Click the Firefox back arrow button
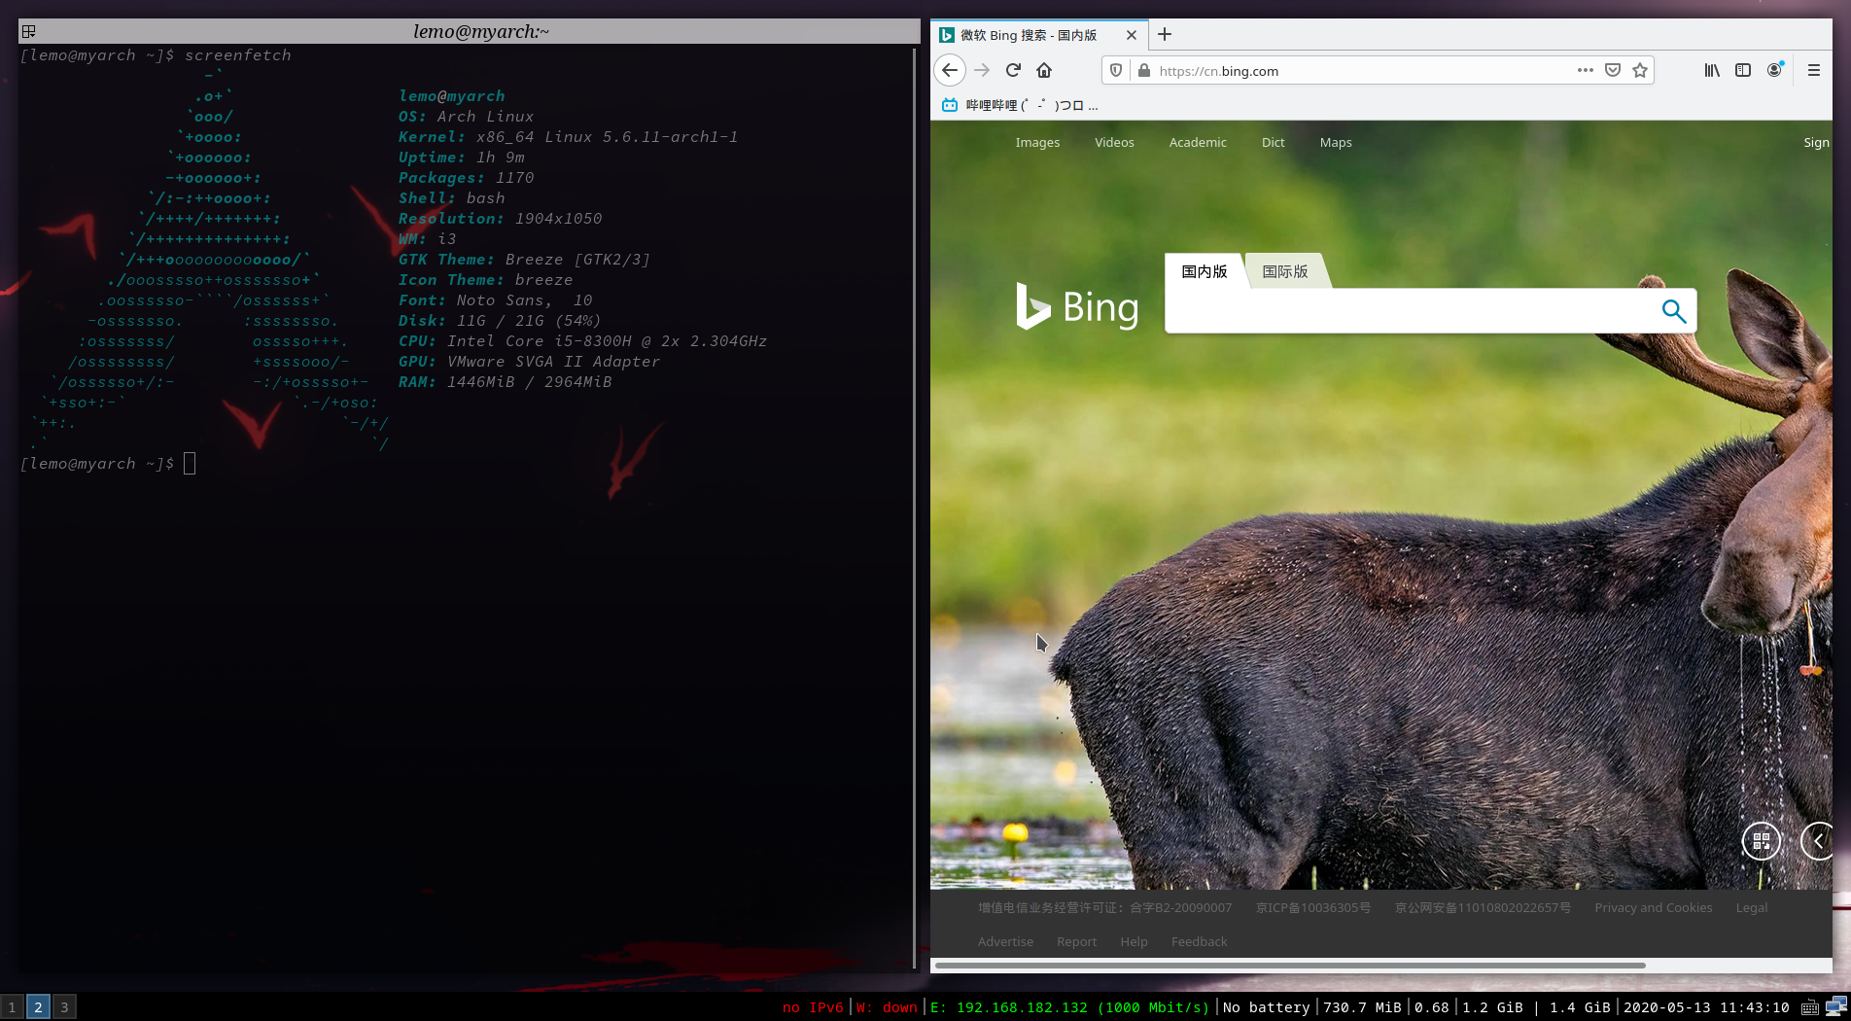Viewport: 1851px width, 1021px height. [950, 70]
